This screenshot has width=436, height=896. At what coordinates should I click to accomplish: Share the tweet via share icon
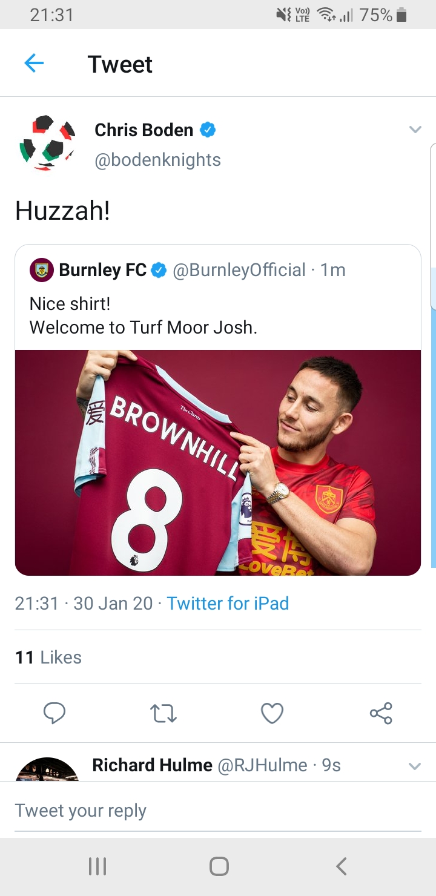(x=381, y=713)
